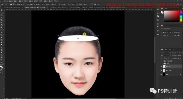This screenshot has width=183, height=99.
Task: Toggle smart object layer filter icon
Action: click(180, 53)
